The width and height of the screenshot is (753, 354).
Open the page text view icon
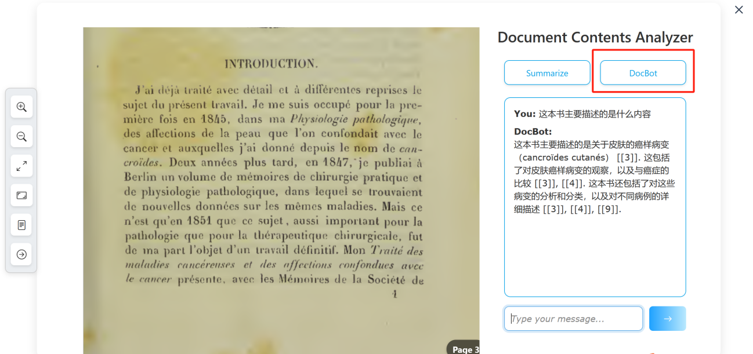click(x=21, y=225)
